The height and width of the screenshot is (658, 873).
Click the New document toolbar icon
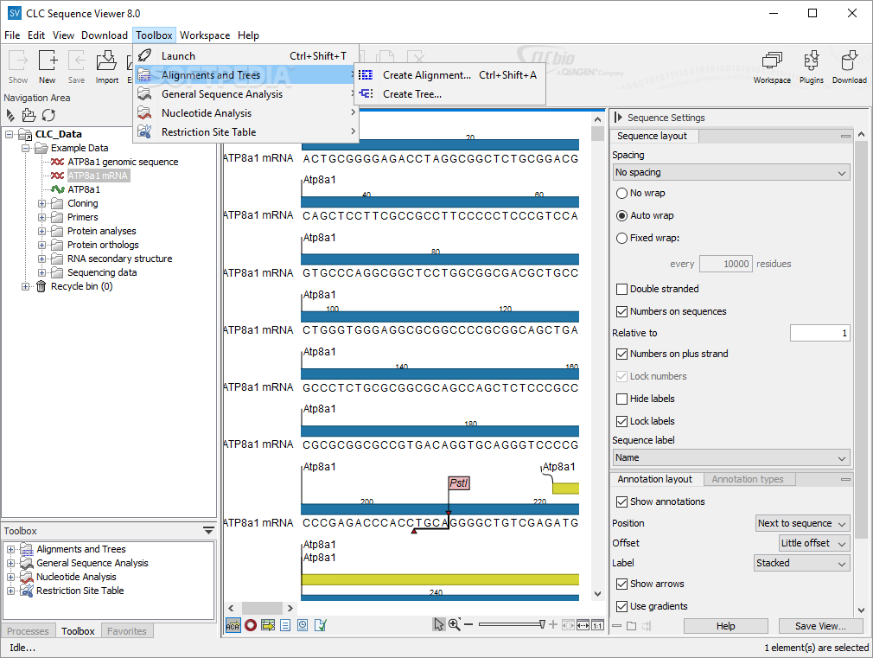[48, 67]
